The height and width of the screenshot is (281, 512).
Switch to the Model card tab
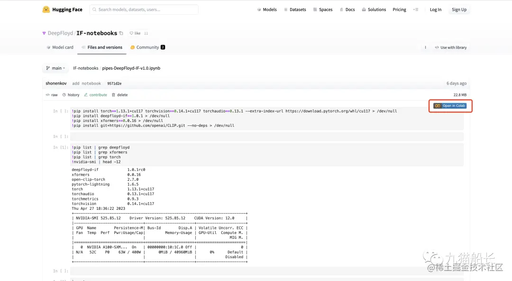60,47
